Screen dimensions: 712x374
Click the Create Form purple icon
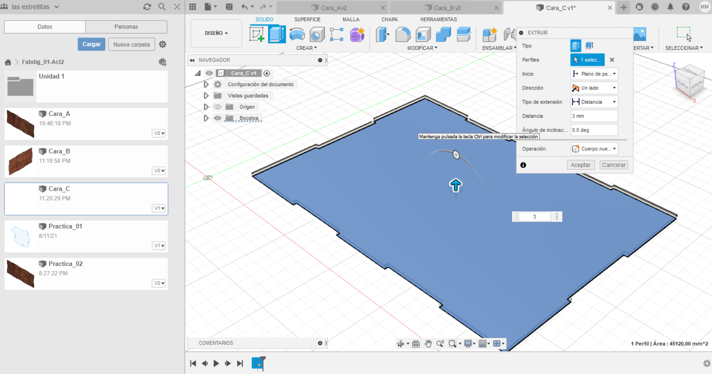[x=357, y=34]
